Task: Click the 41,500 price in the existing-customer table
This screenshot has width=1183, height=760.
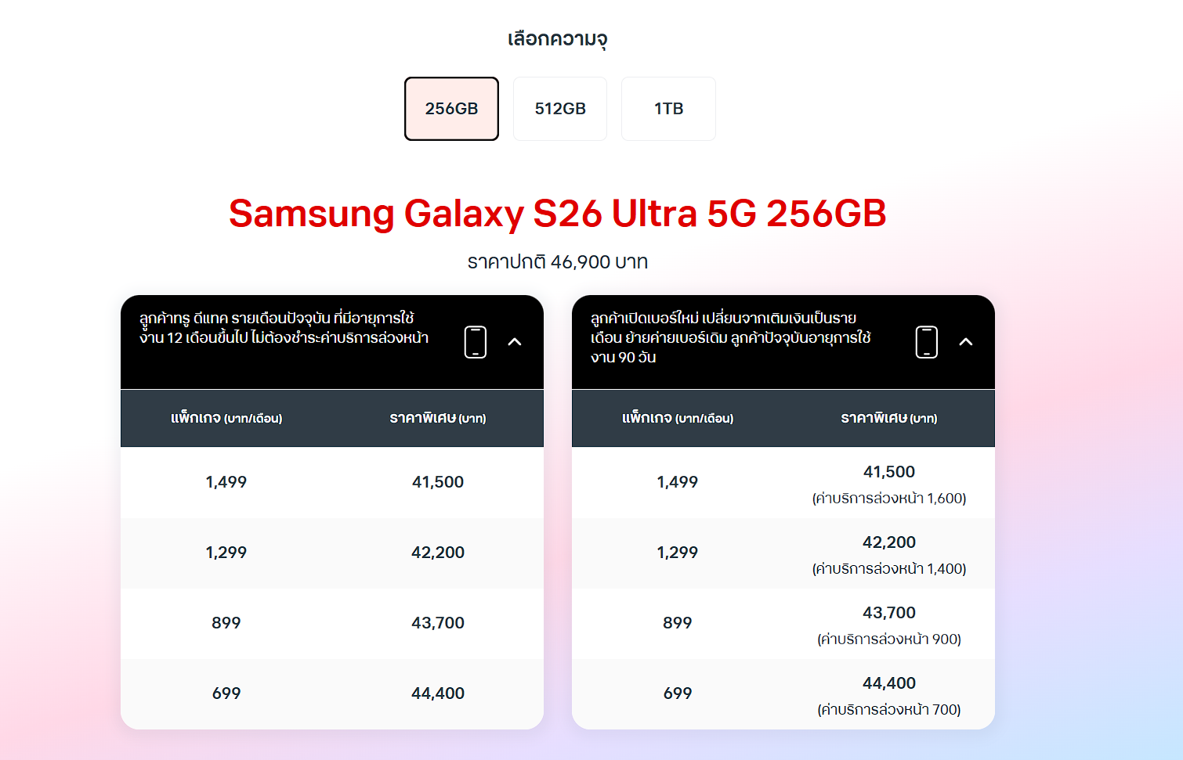Action: [x=438, y=482]
